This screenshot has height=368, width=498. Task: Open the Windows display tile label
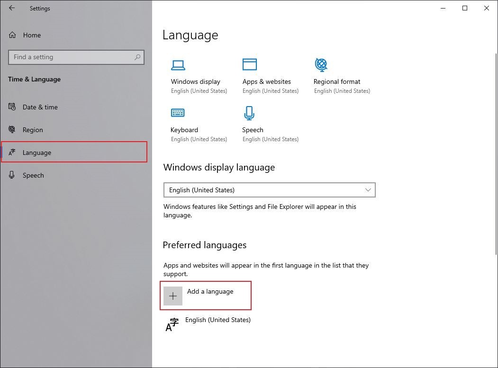coord(195,81)
